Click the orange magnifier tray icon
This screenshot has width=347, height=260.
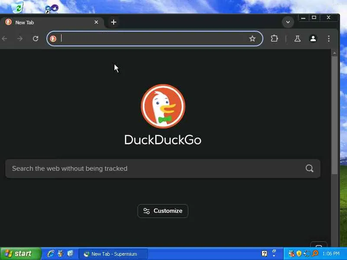tap(315, 253)
